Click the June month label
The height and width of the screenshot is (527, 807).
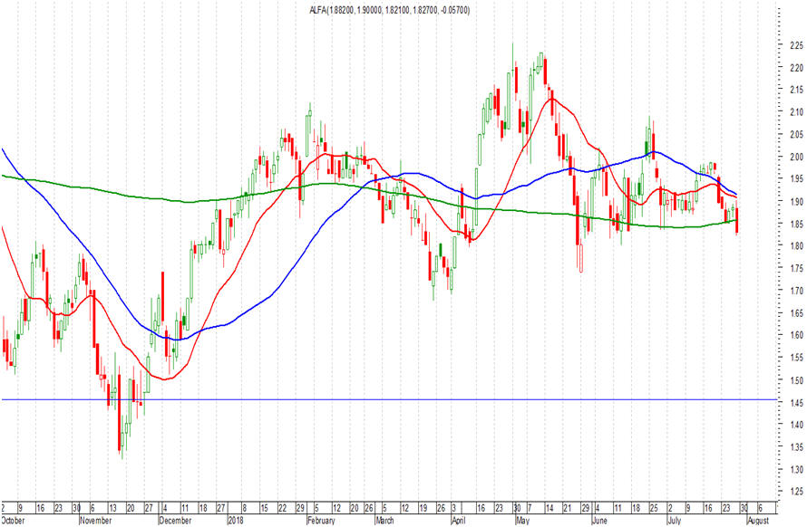[x=599, y=521]
